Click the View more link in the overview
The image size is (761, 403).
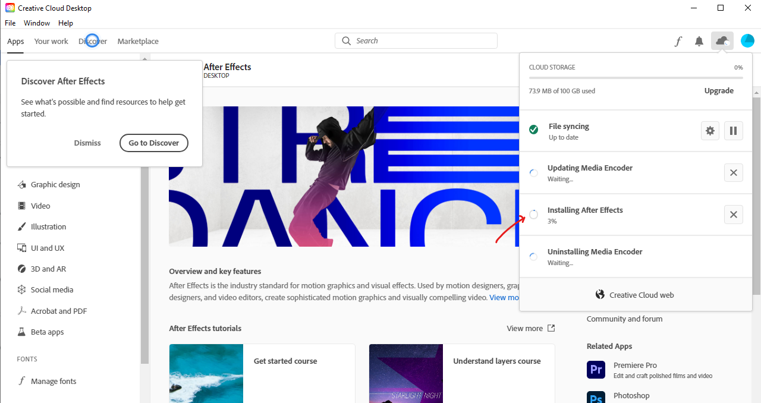pyautogui.click(x=504, y=297)
